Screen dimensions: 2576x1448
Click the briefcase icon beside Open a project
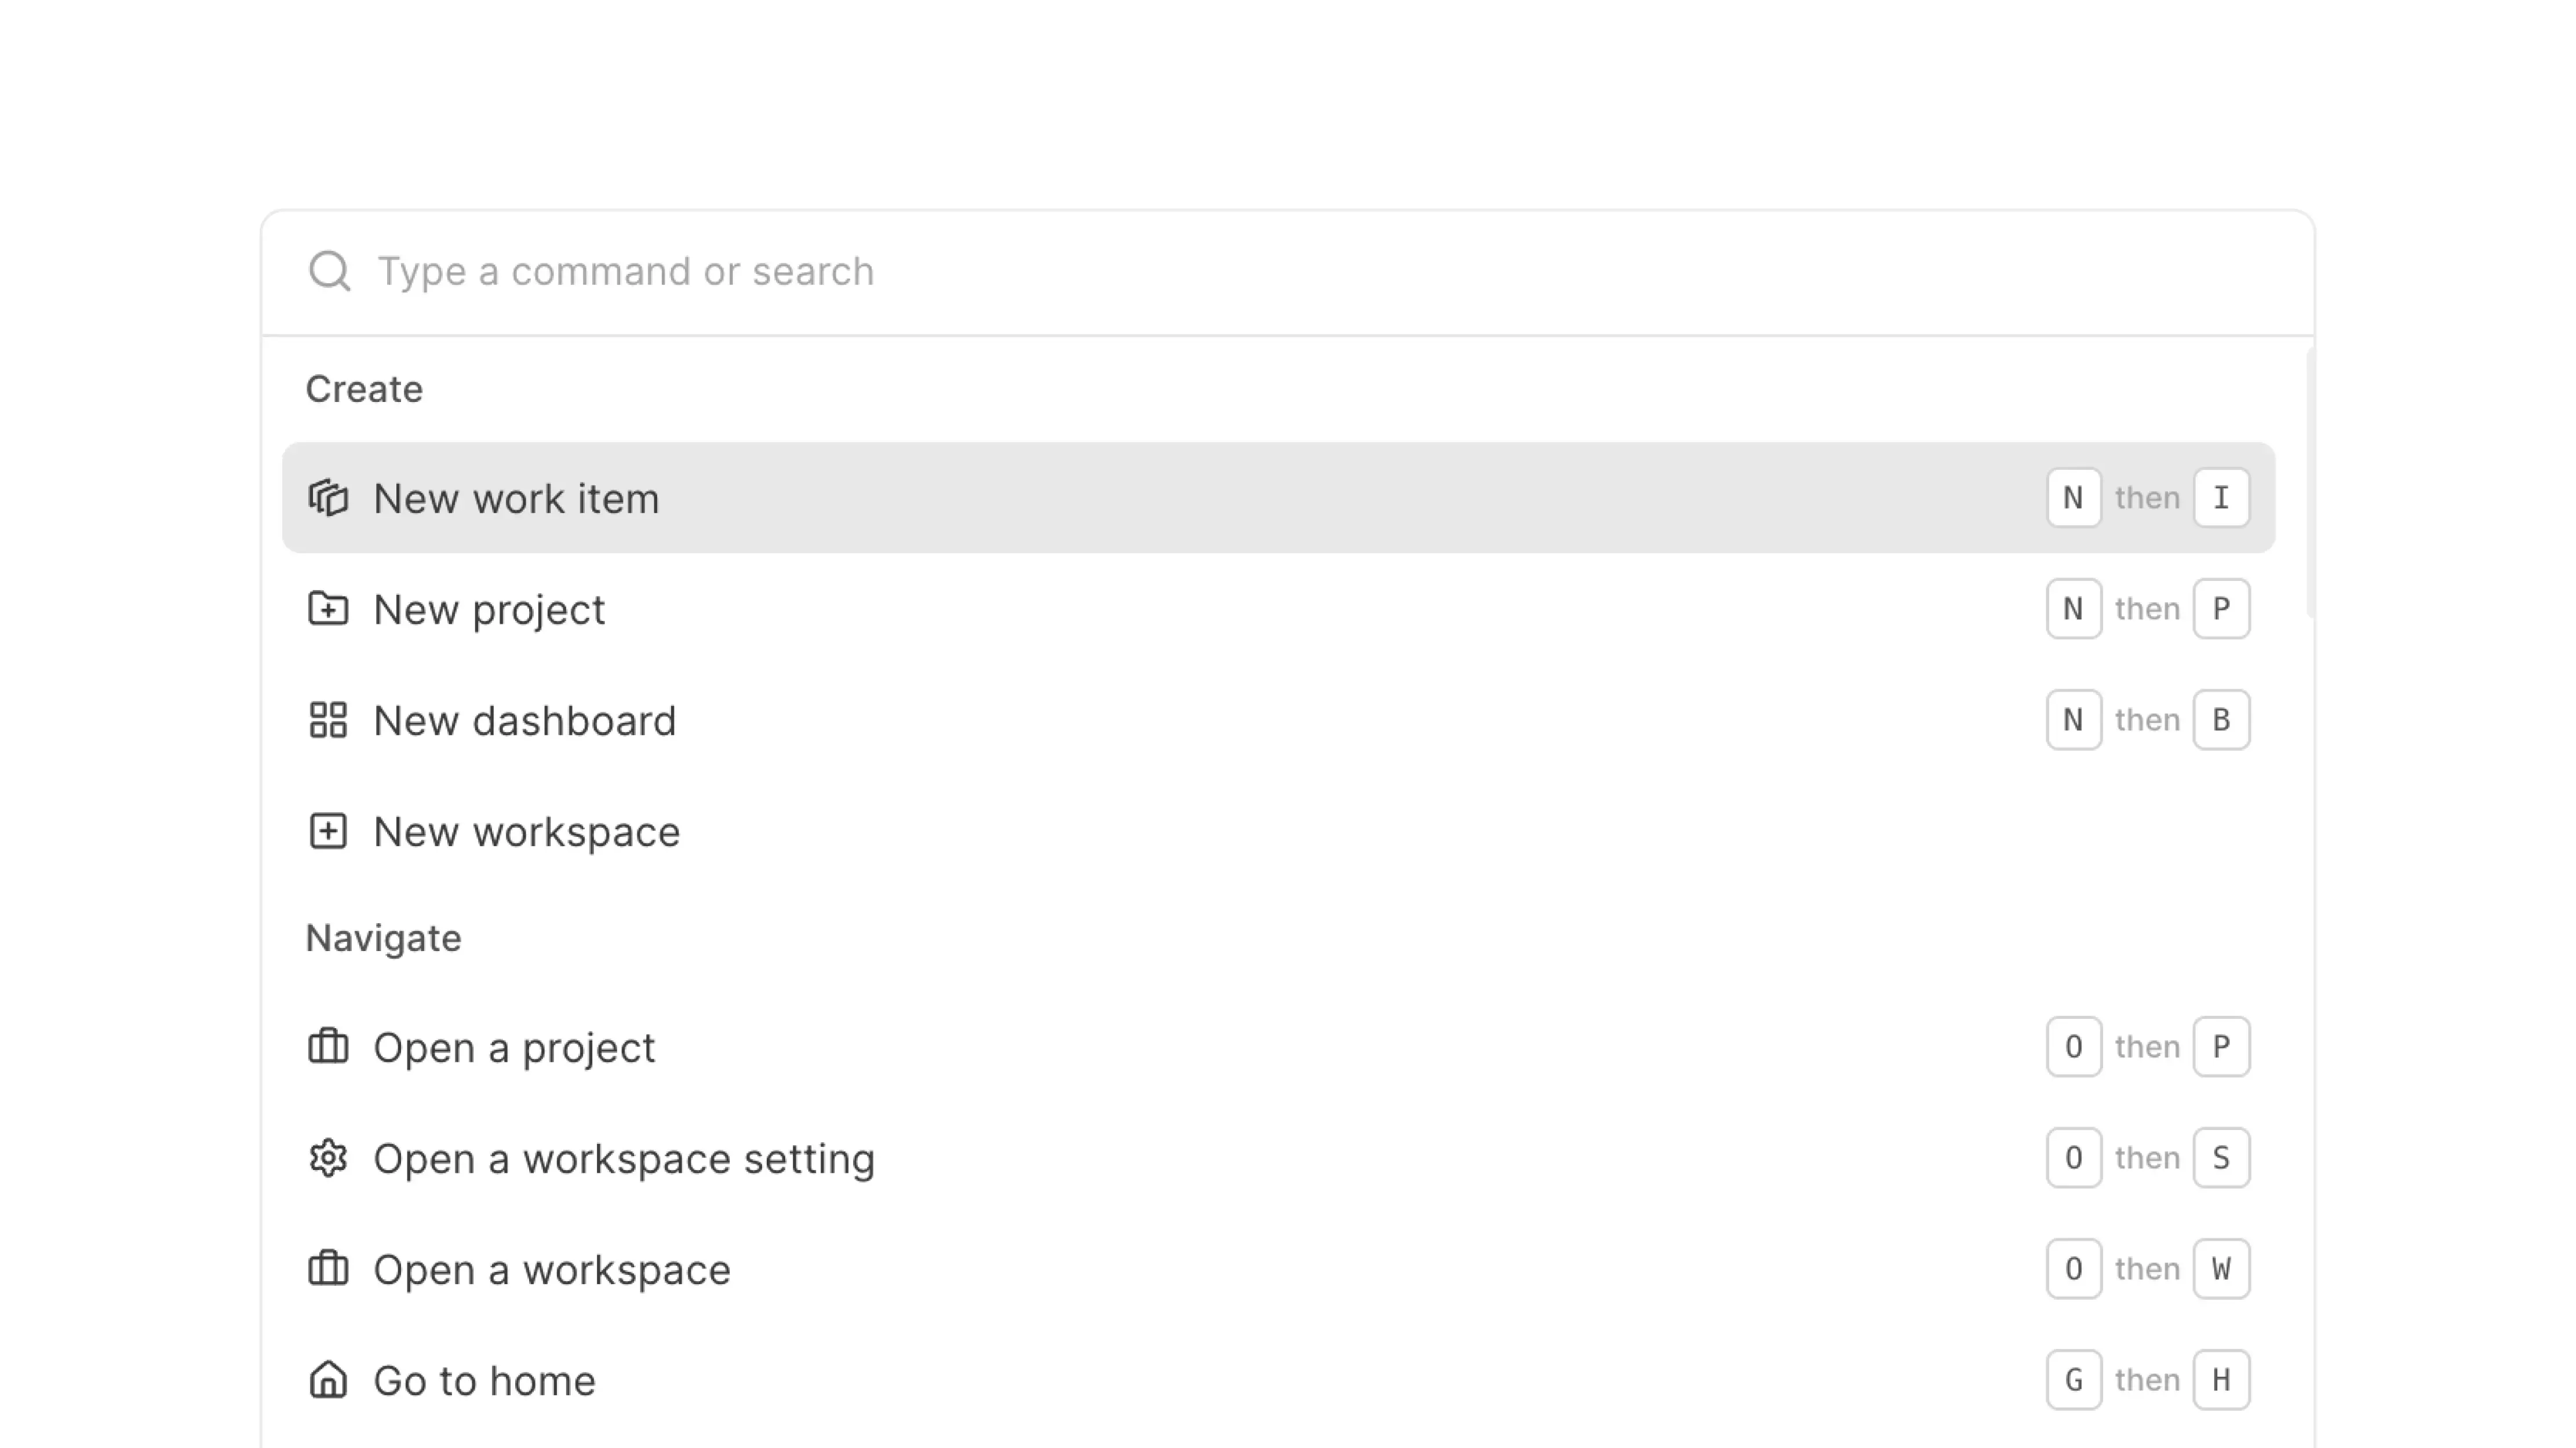327,1046
